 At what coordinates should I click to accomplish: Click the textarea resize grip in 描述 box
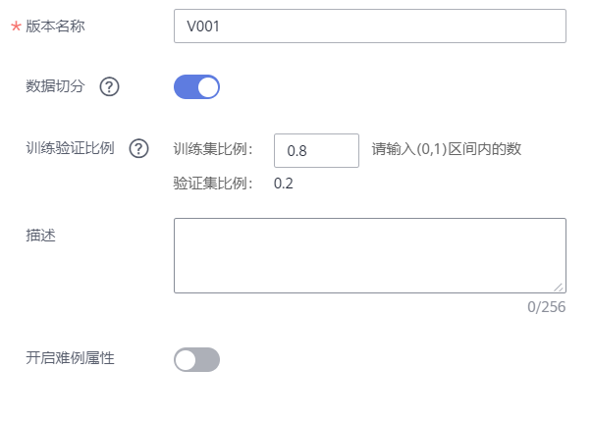tap(559, 288)
